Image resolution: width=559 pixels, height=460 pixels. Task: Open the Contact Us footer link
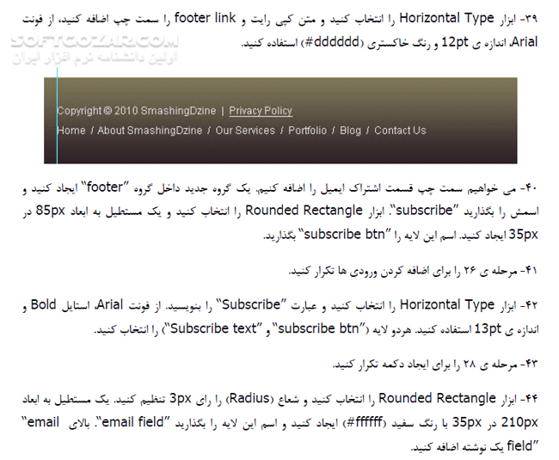tap(400, 131)
